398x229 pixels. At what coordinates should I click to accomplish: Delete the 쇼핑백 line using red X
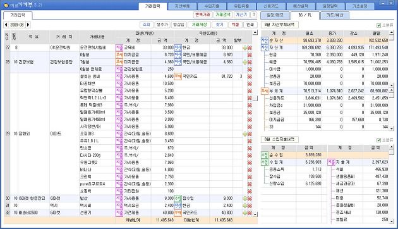pyautogui.click(x=250, y=191)
